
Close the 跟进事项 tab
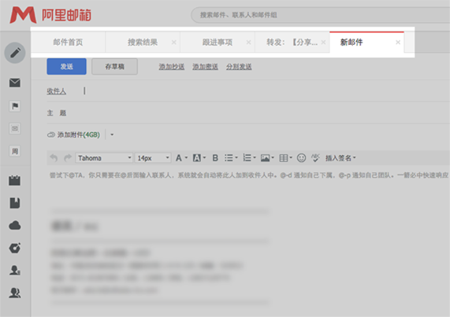coord(248,42)
